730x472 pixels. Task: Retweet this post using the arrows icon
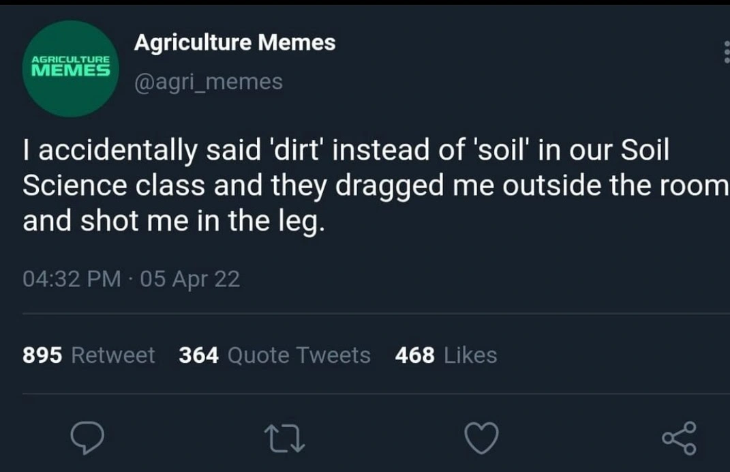coord(283,437)
